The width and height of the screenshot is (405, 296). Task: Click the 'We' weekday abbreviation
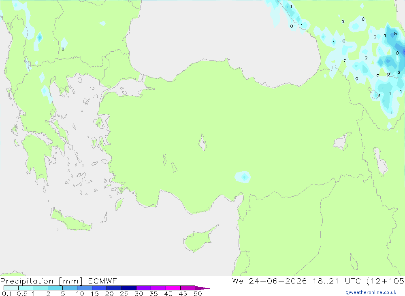[x=238, y=281]
